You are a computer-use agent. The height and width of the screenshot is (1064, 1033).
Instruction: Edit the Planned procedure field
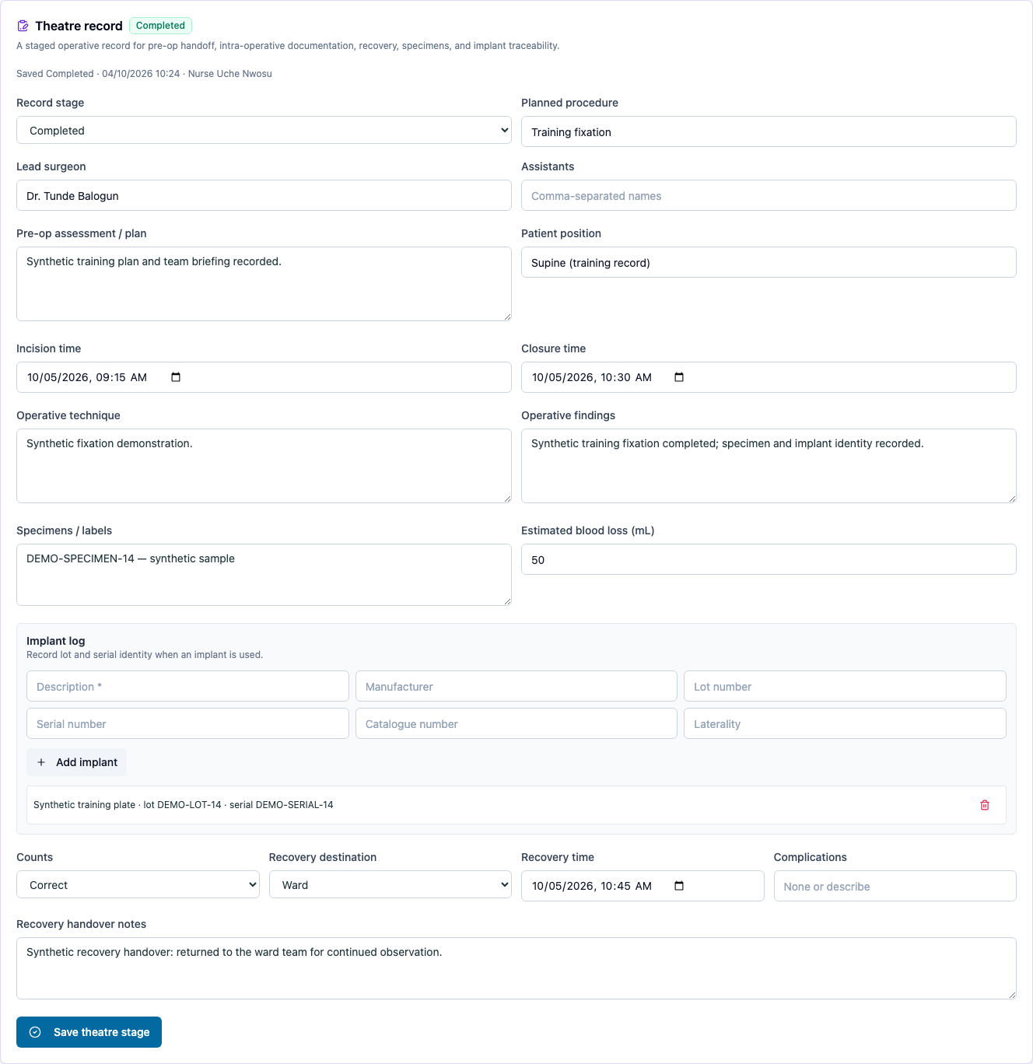click(x=769, y=131)
